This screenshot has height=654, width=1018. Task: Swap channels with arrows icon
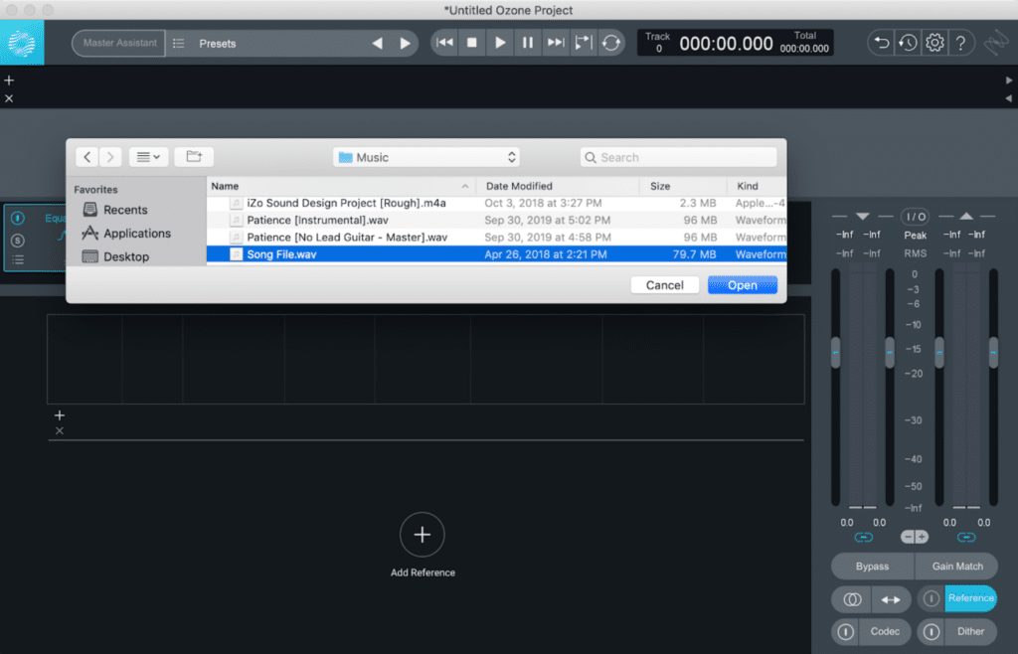click(x=891, y=599)
